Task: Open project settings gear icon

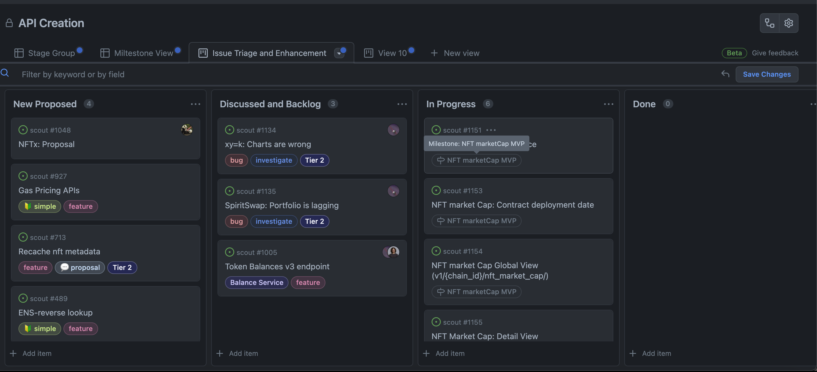Action: (788, 23)
